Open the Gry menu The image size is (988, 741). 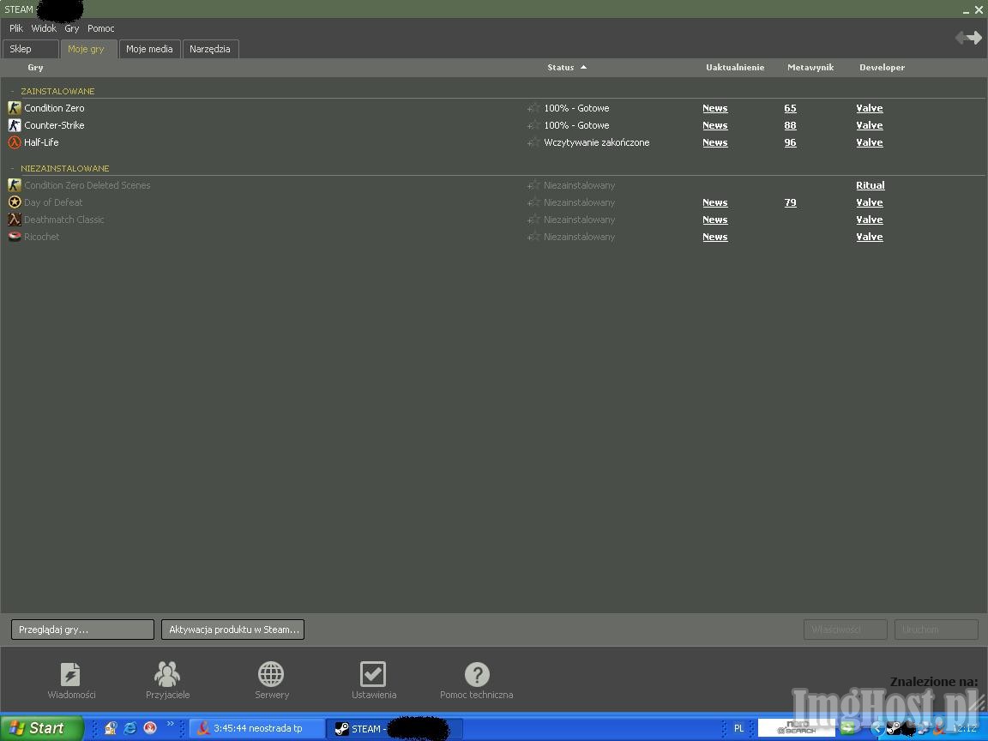coord(72,28)
